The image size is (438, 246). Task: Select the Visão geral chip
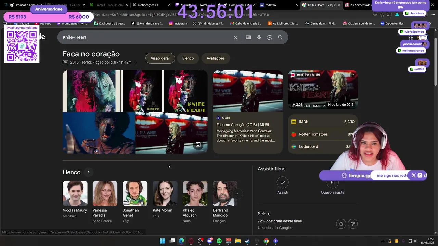(x=160, y=58)
